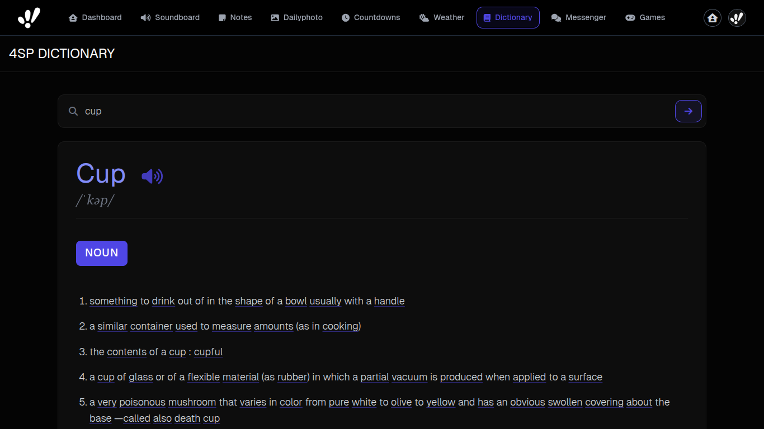This screenshot has width=764, height=429.
Task: Click the image icon next to Dailyphoto
Action: point(273,17)
